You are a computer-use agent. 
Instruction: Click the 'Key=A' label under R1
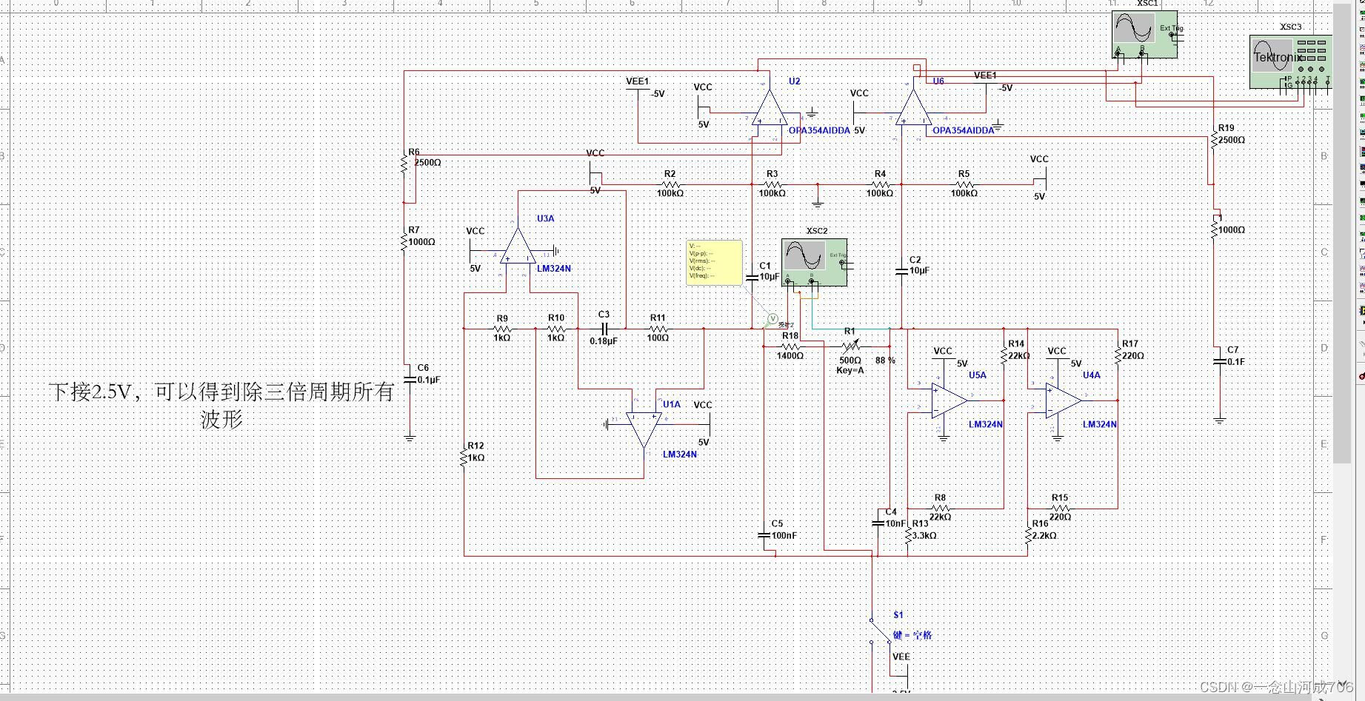(x=850, y=370)
